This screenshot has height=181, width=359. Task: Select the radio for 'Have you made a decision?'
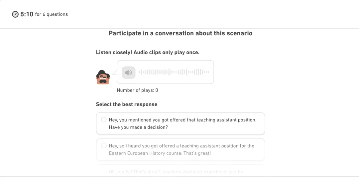(104, 119)
